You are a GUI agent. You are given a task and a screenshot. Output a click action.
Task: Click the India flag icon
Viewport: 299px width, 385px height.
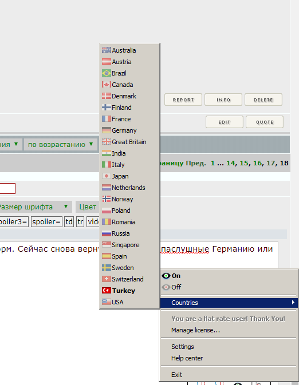pyautogui.click(x=107, y=153)
